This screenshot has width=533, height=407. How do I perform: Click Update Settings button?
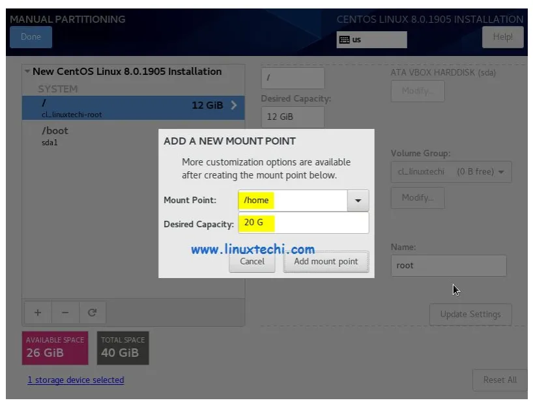tap(470, 315)
